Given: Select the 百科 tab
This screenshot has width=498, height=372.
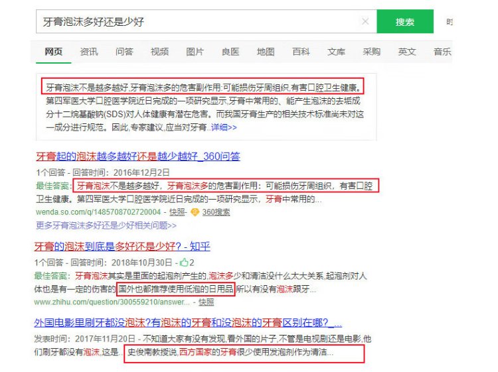Looking at the screenshot, I should [x=301, y=52].
